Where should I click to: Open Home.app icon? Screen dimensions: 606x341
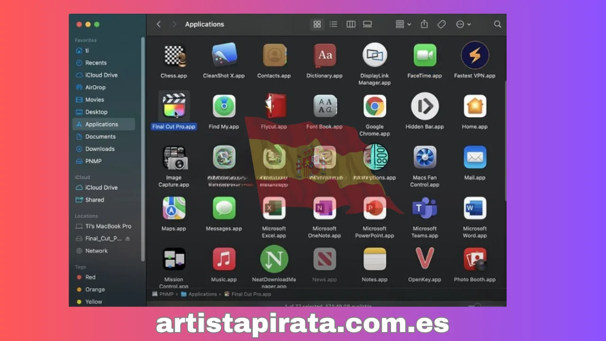[475, 106]
